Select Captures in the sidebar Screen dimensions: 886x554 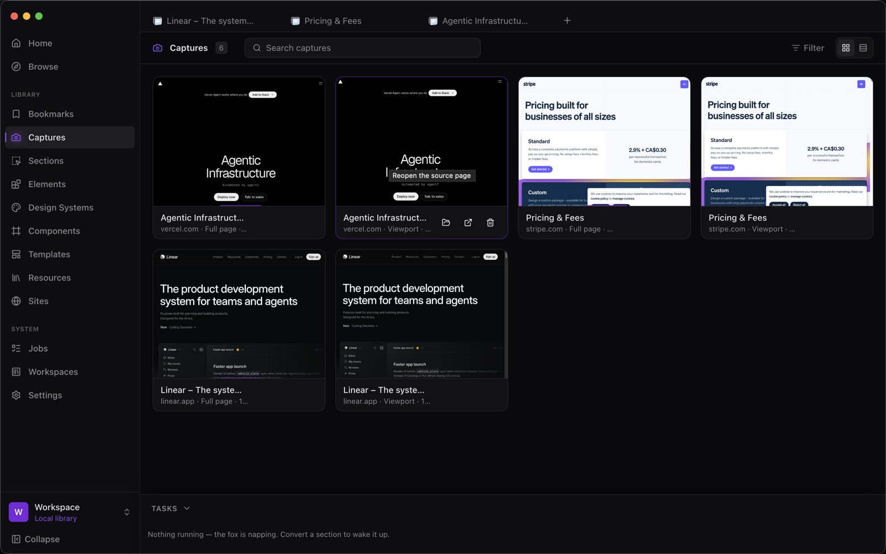tap(70, 137)
